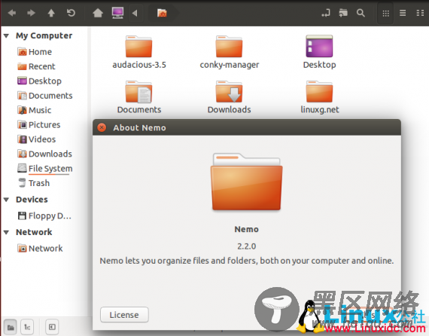Viewport: 429px width, 336px height.
Task: Select the Floppy Drive device
Action: coord(44,215)
